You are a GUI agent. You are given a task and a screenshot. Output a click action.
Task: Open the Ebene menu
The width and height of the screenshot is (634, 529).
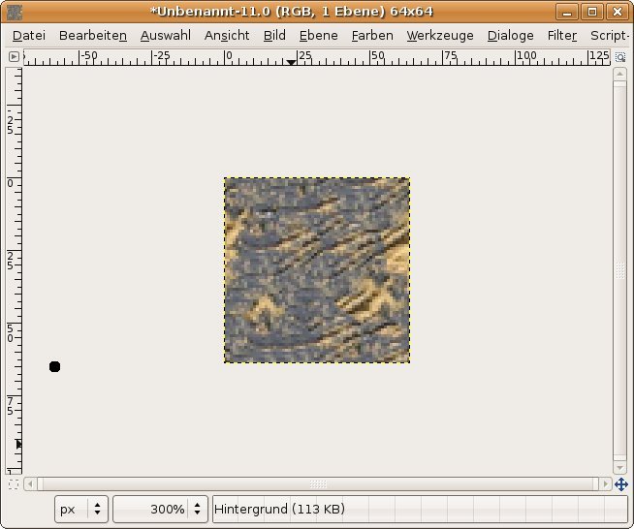318,36
